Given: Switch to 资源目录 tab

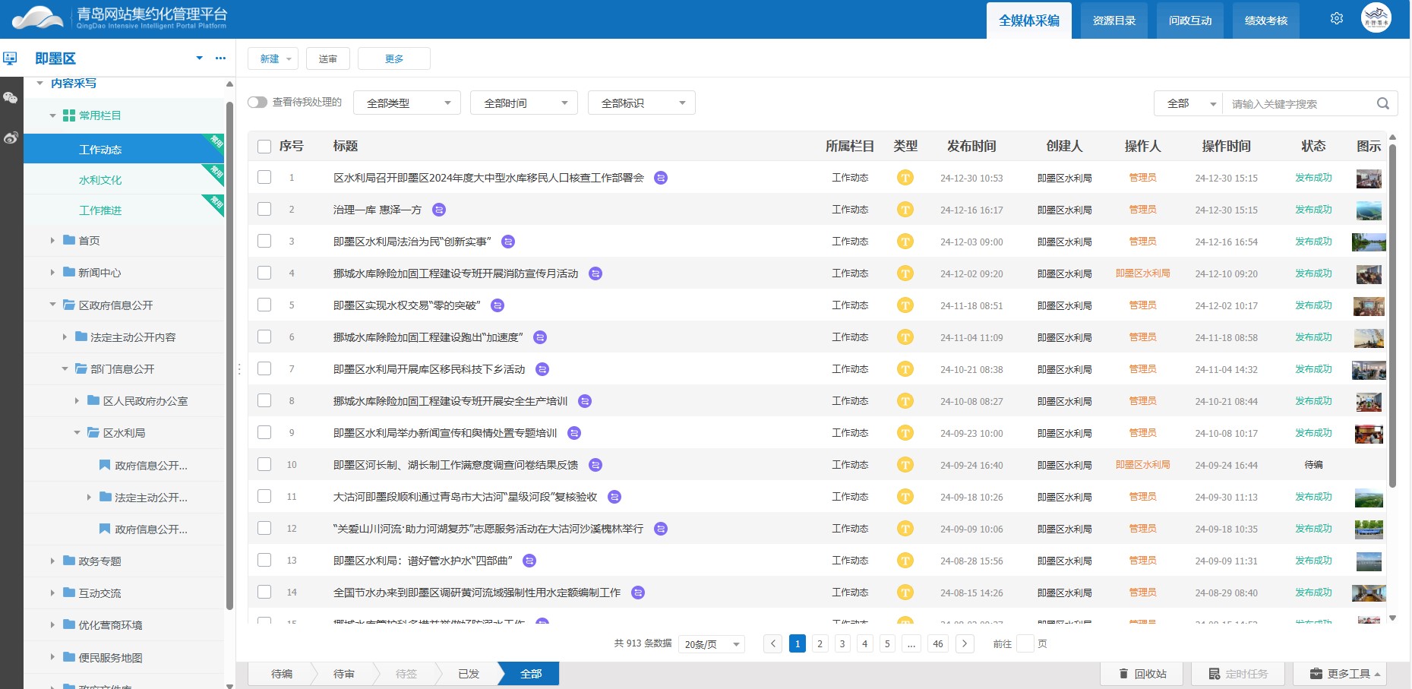Looking at the screenshot, I should [x=1114, y=21].
